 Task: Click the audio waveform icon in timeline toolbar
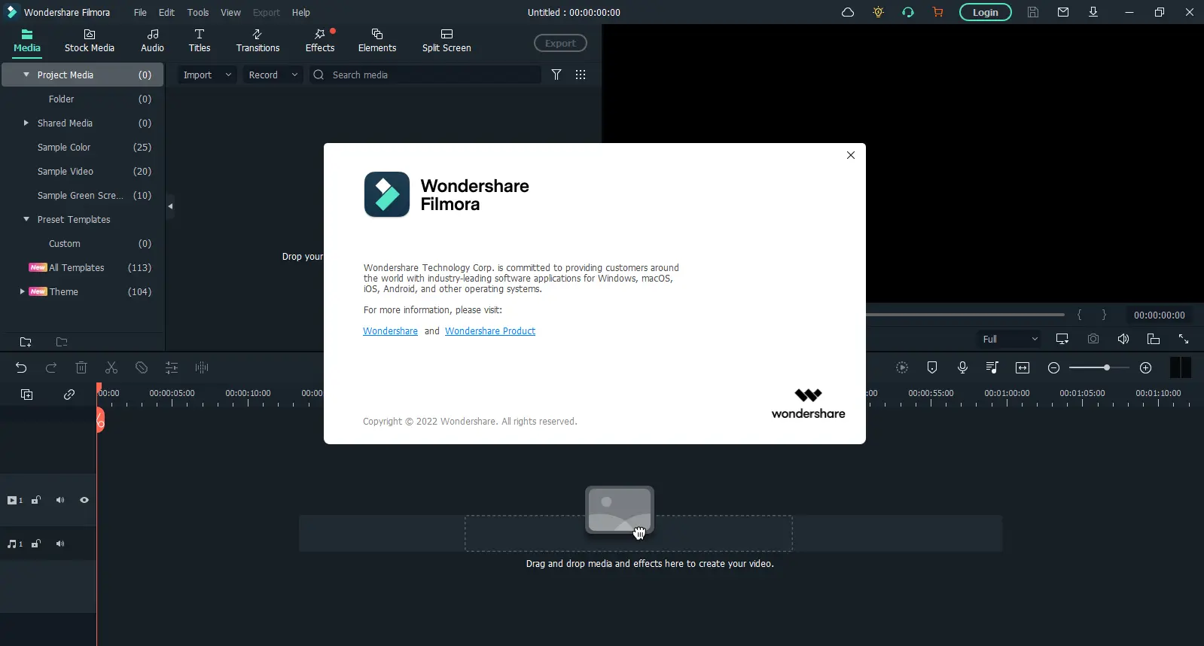point(202,367)
